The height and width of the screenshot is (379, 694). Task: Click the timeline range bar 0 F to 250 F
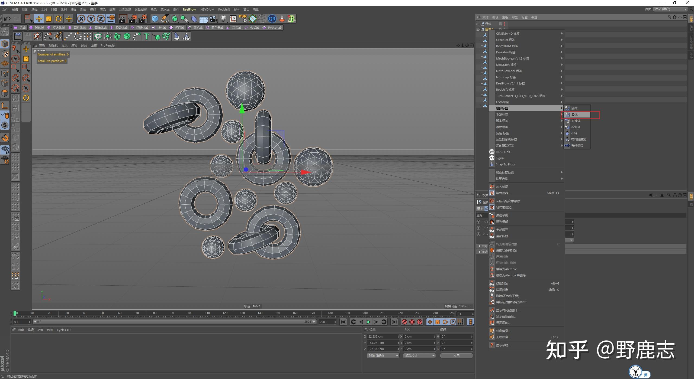tap(175, 322)
